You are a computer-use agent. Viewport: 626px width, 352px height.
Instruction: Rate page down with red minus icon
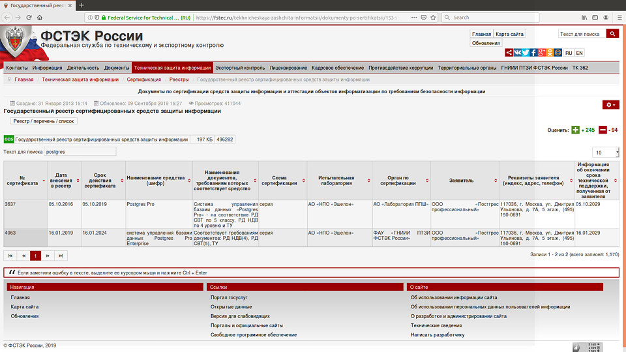point(603,130)
